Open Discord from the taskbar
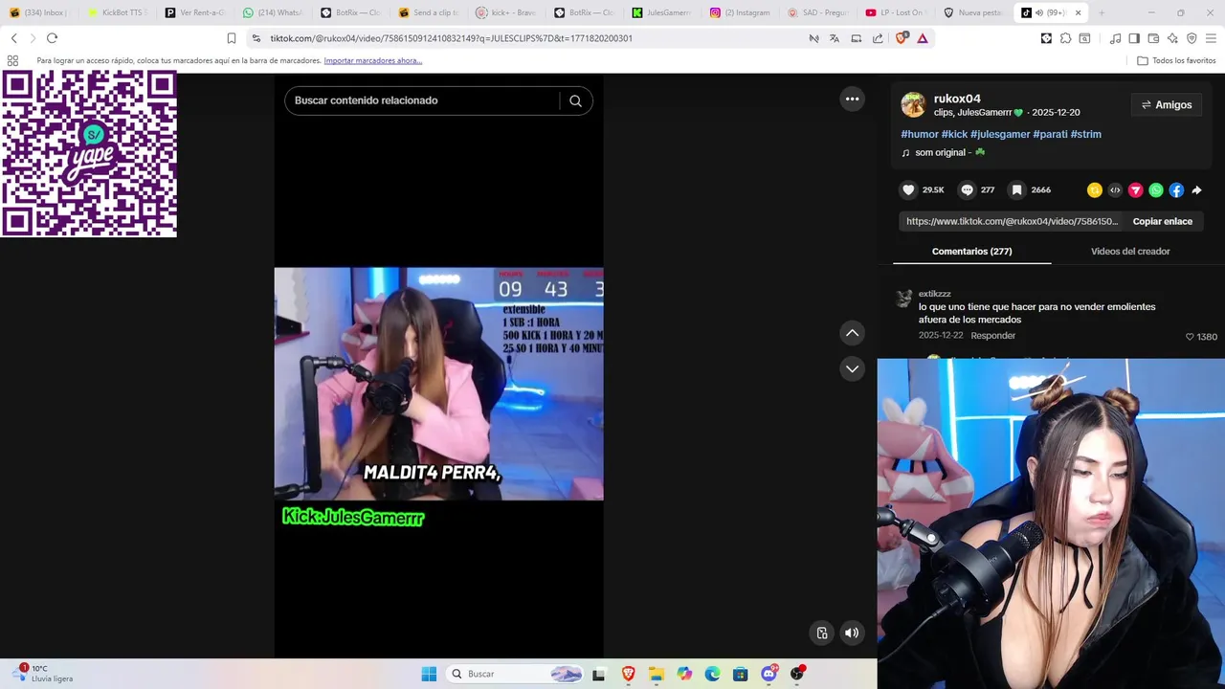Screen dimensions: 1225x689 (768, 674)
